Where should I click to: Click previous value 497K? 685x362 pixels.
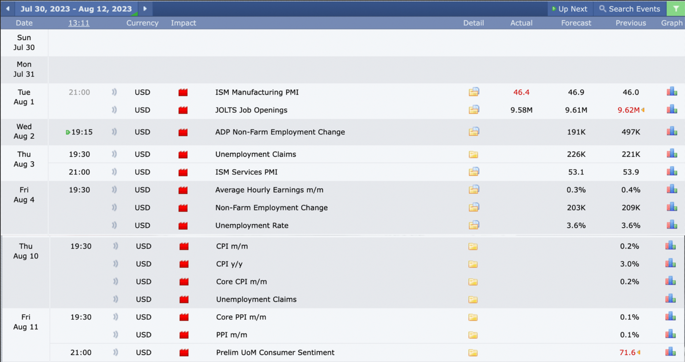(x=631, y=132)
